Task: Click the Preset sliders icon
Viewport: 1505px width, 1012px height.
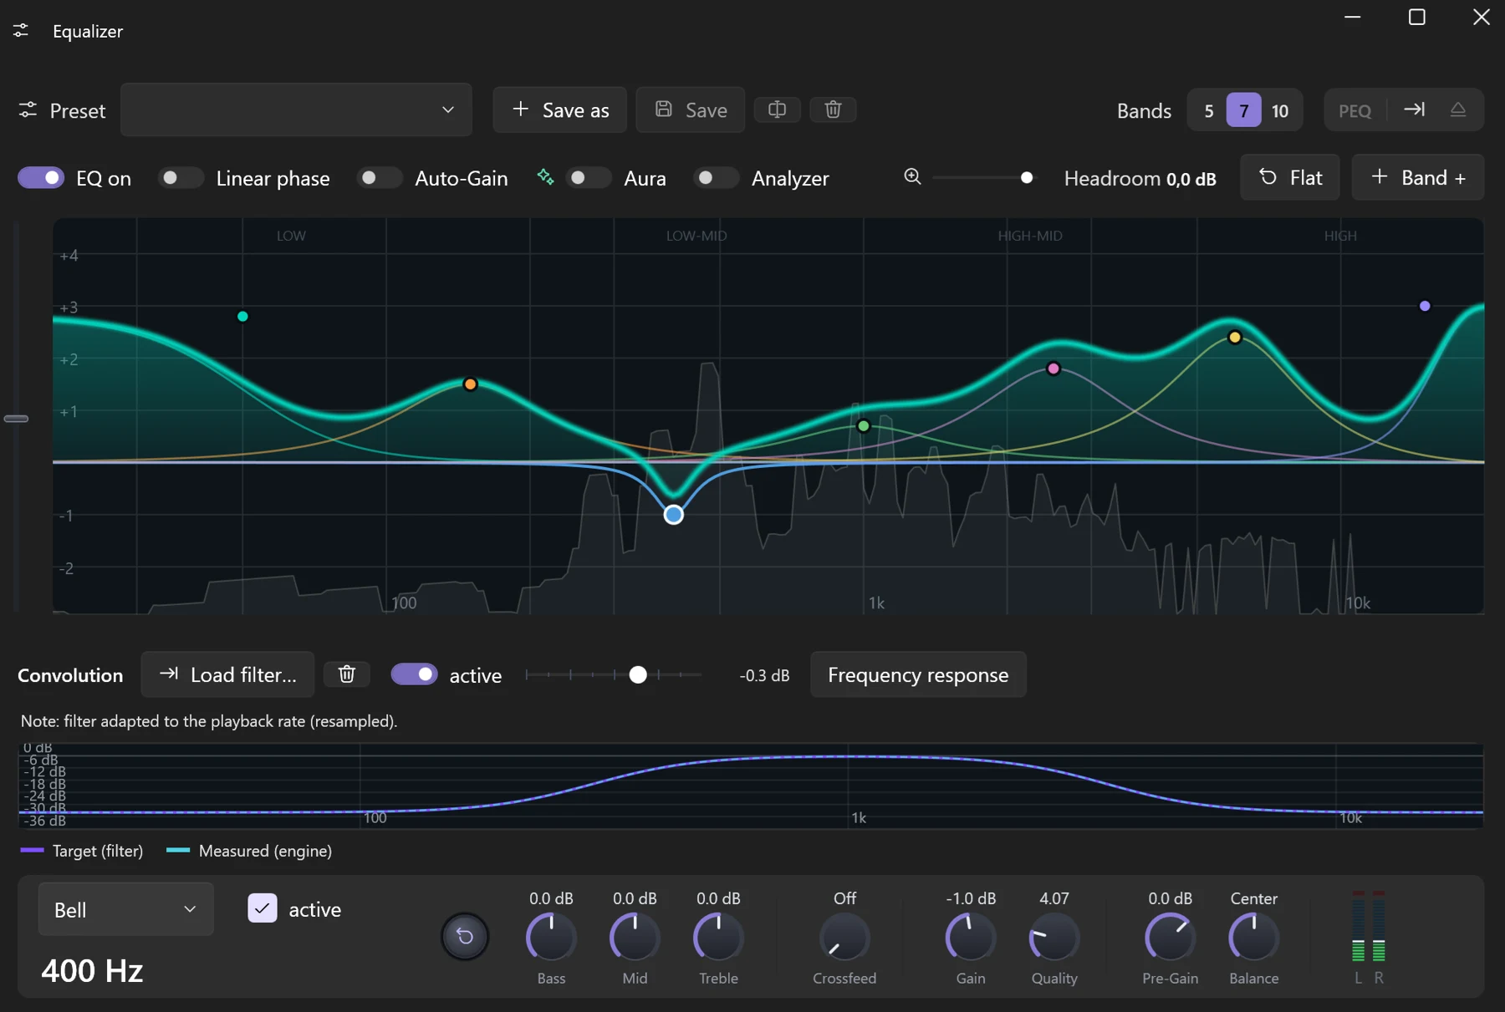Action: (x=28, y=110)
